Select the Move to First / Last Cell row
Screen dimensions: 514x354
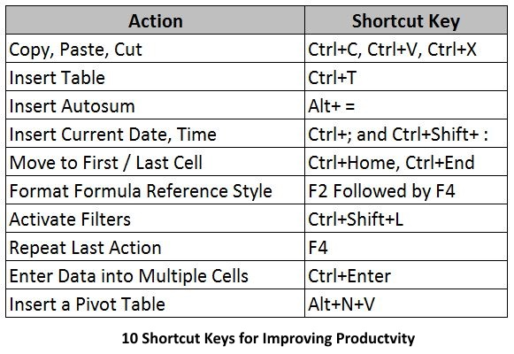click(x=257, y=162)
